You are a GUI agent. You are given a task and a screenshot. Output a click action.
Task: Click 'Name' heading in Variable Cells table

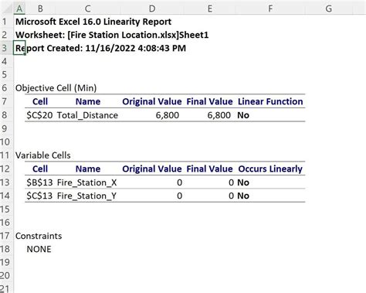coord(88,169)
